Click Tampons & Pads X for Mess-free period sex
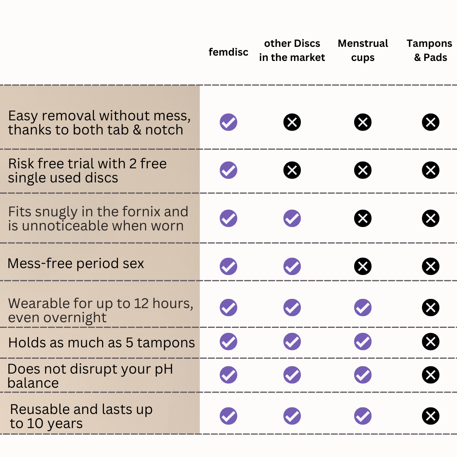 click(431, 266)
